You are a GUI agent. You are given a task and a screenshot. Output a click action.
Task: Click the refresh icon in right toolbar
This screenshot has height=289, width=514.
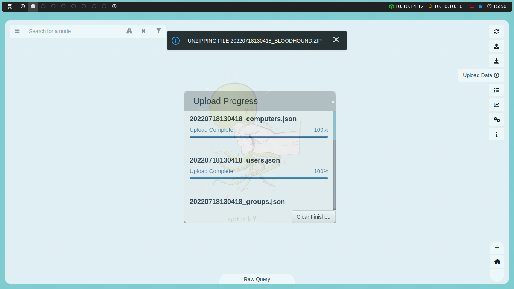click(496, 32)
